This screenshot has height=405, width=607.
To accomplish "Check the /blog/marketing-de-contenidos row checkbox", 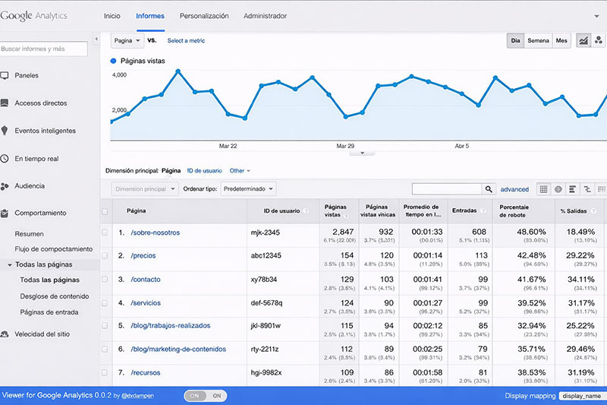I will (x=105, y=350).
